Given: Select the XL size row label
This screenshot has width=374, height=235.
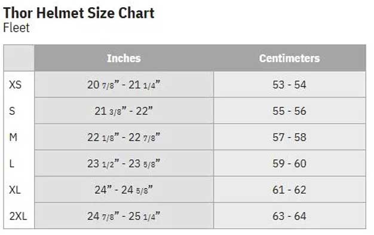Looking at the screenshot, I should (x=15, y=190).
